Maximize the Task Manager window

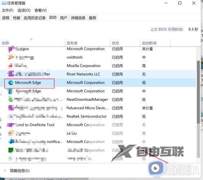coord(180,3)
